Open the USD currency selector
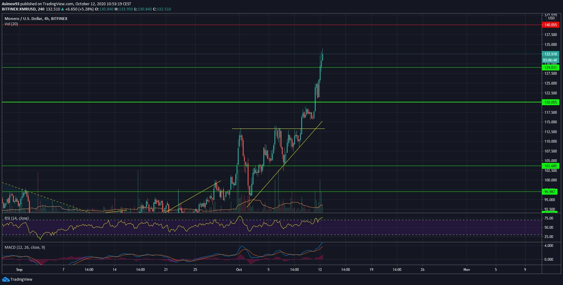563x285 pixels. tap(551, 18)
